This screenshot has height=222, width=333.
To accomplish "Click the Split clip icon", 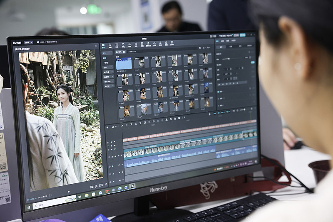I will pyautogui.click(x=131, y=124).
